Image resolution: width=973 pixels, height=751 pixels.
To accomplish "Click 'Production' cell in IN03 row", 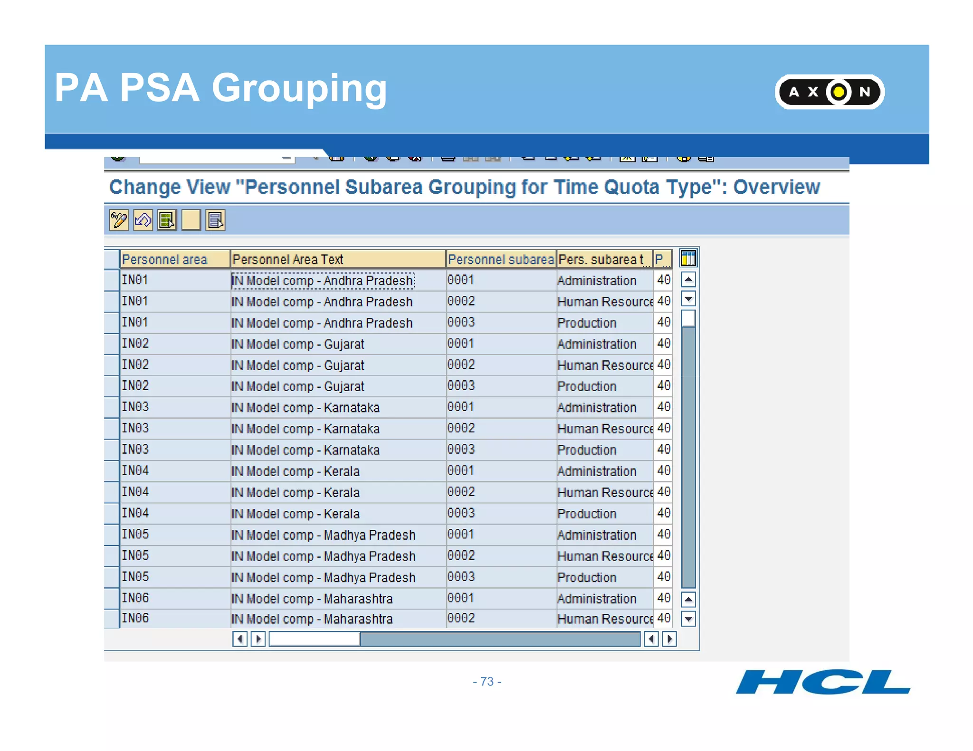I will (604, 450).
